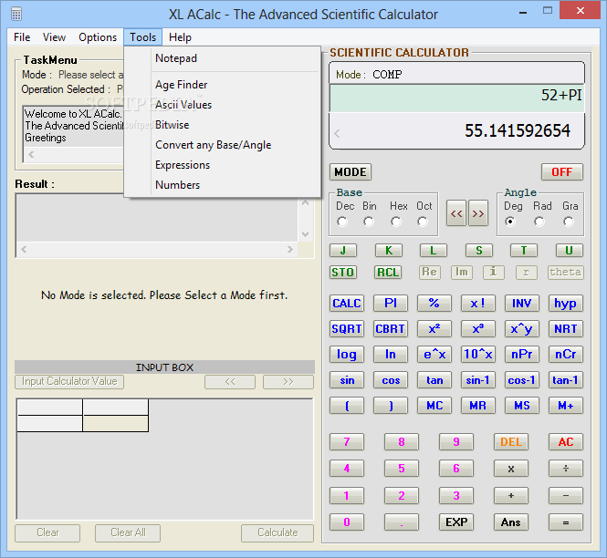Click the Result box vertical scrollbar down arrow

306,234
